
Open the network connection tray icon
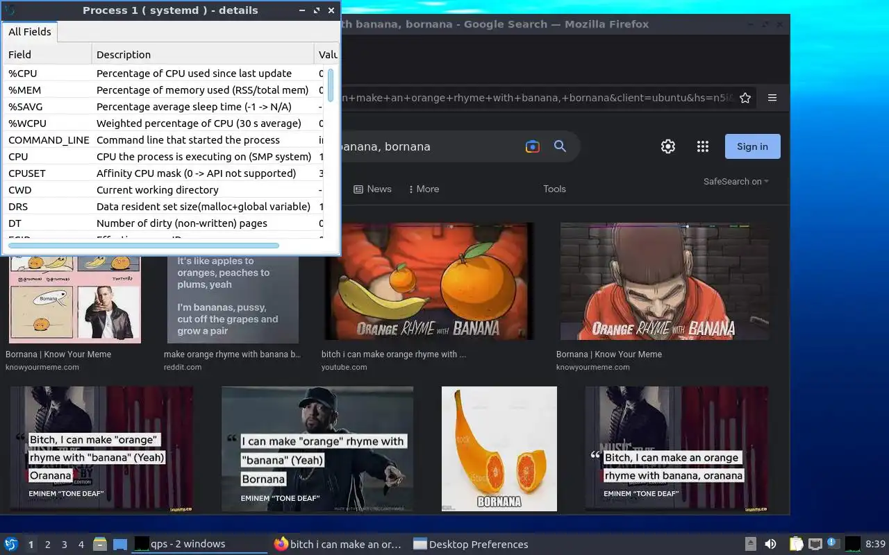[815, 544]
